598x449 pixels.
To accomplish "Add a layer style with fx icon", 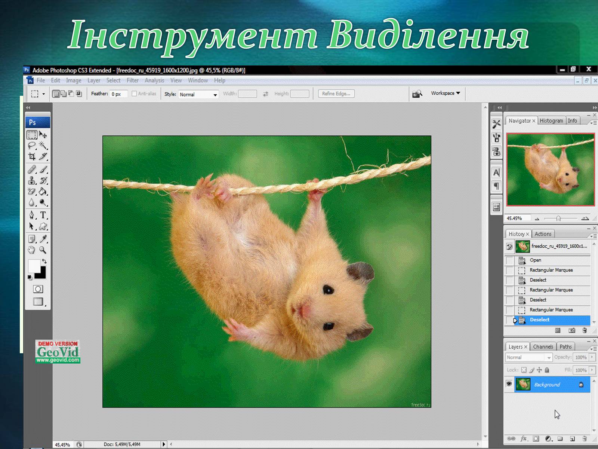I will [524, 439].
